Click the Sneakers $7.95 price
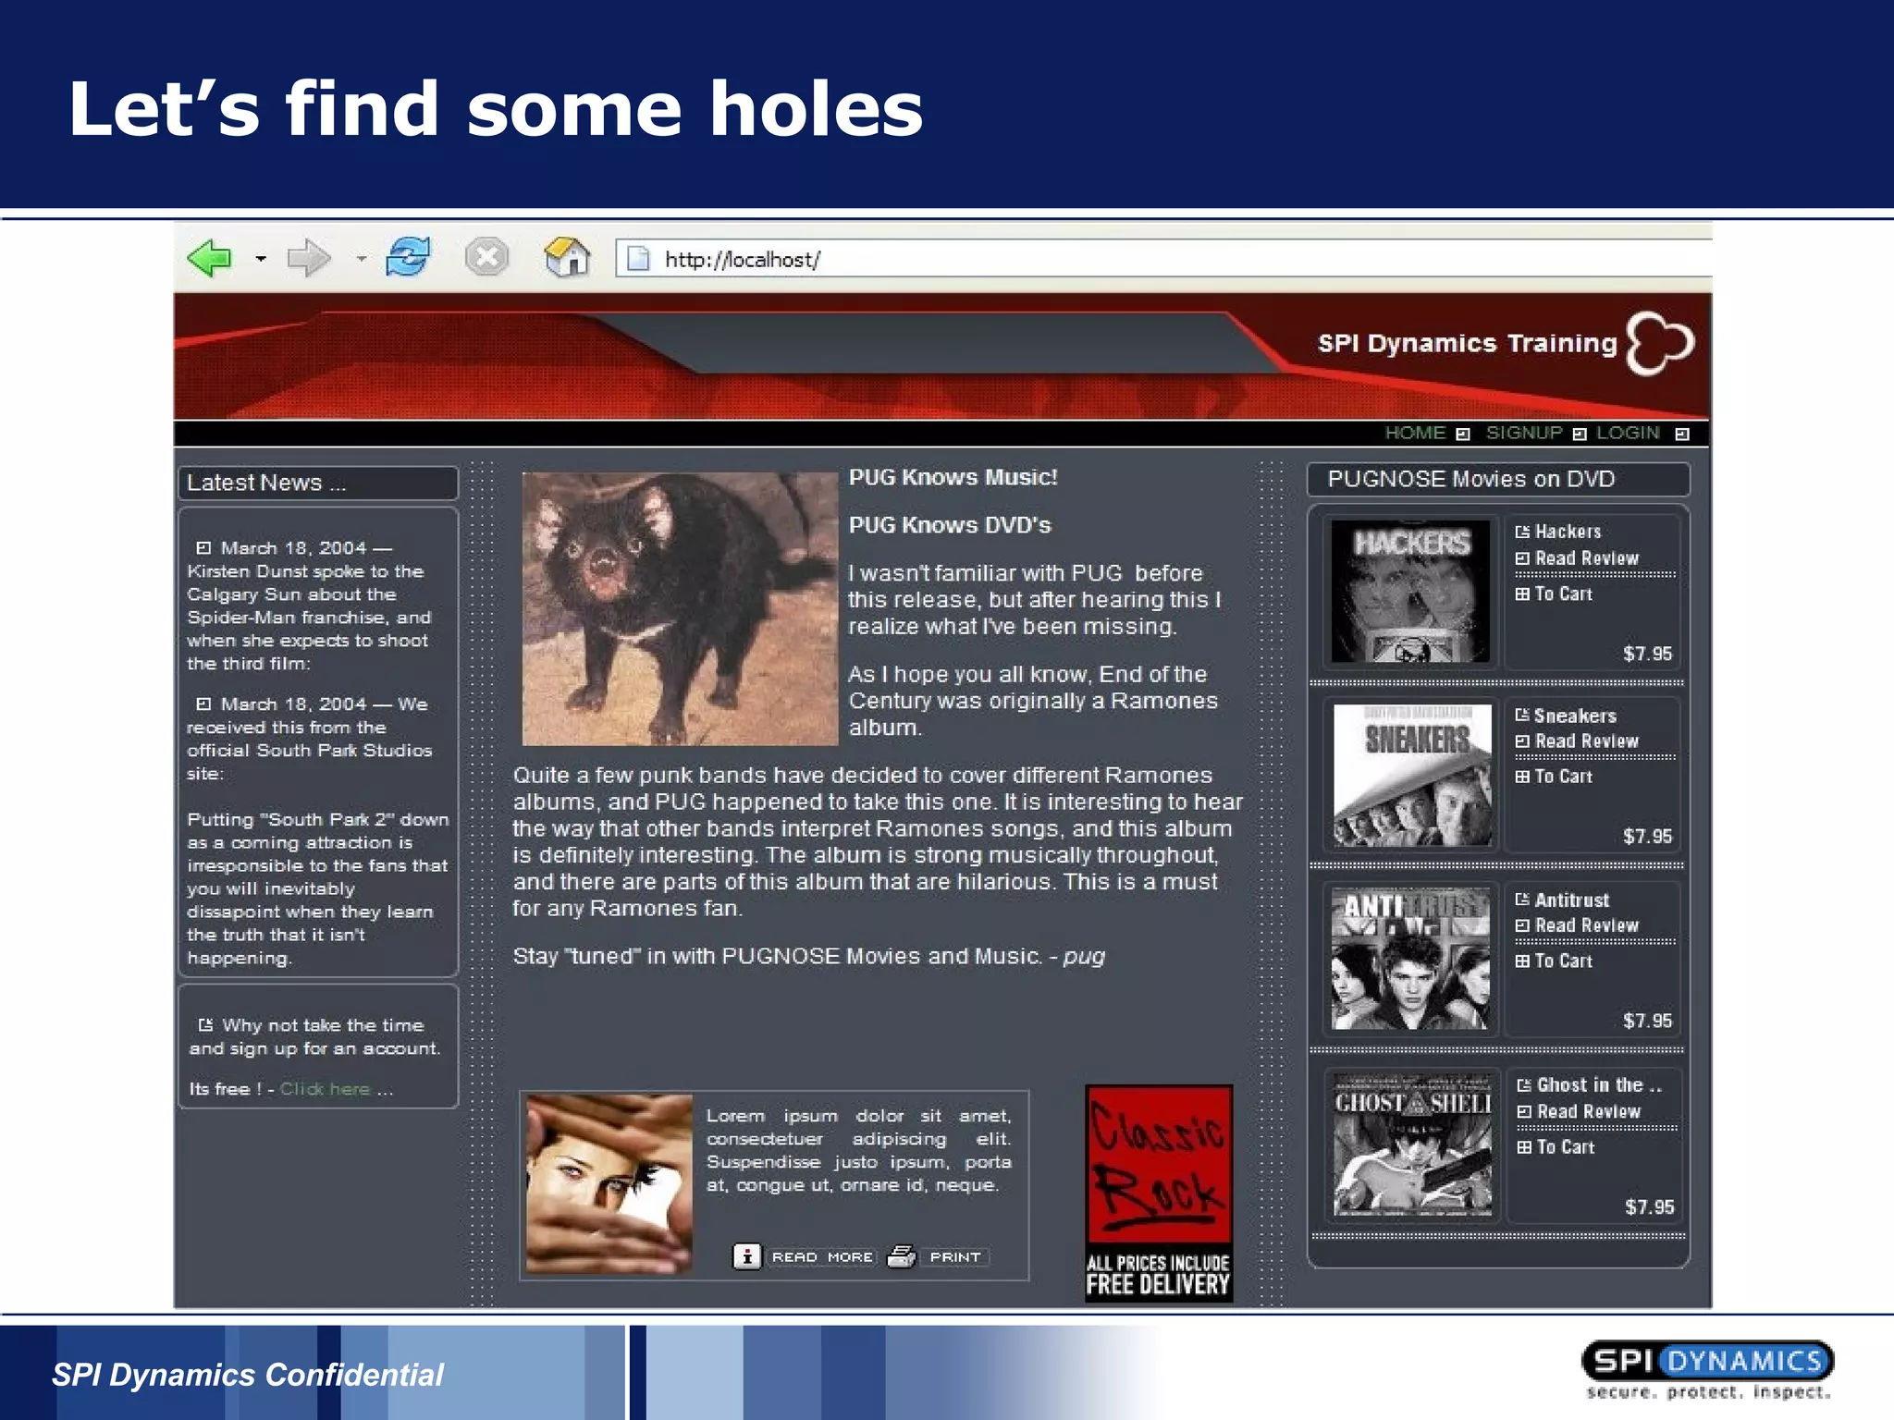The image size is (1894, 1420). (1647, 836)
